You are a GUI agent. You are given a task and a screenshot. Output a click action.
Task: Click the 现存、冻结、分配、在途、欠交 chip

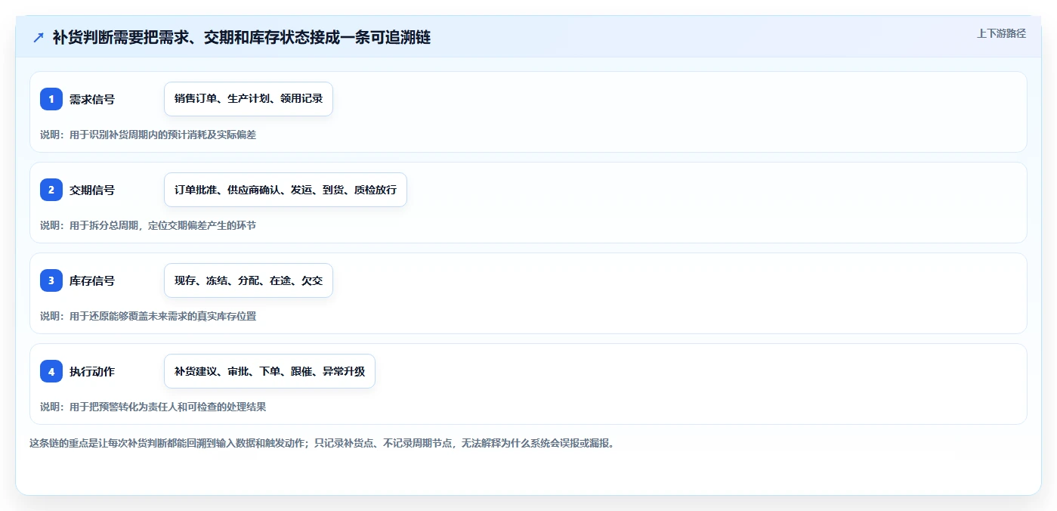(x=249, y=280)
